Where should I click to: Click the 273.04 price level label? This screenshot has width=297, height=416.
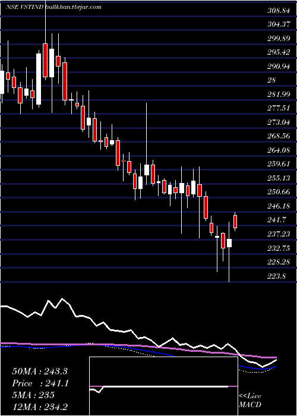[279, 122]
